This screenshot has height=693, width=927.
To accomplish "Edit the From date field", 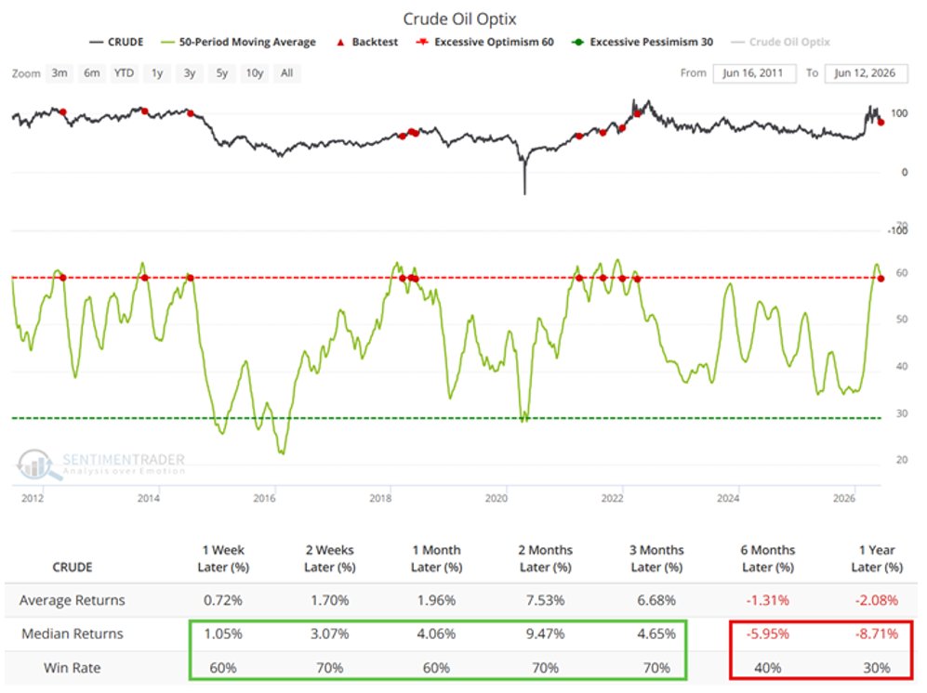I will [x=754, y=73].
